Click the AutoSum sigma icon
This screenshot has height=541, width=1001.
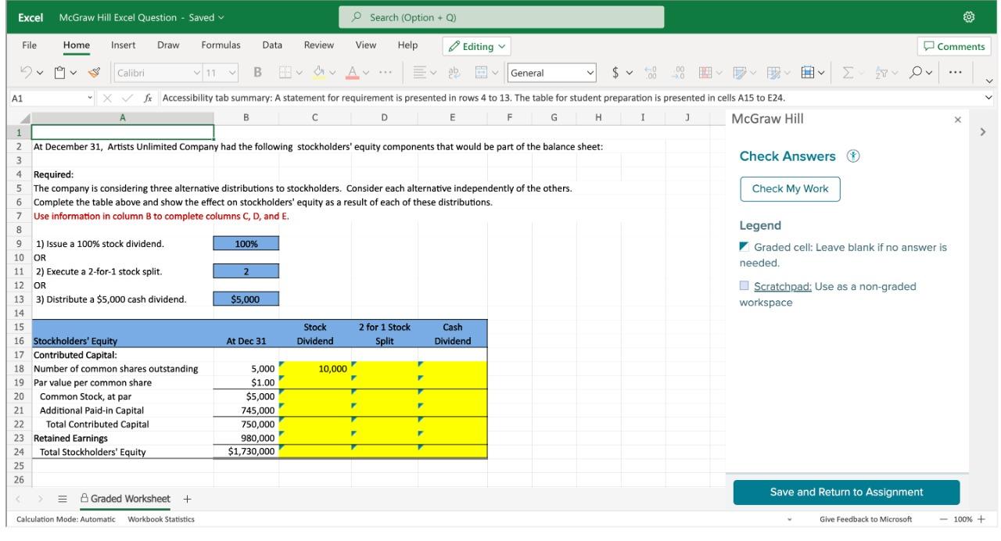point(849,73)
